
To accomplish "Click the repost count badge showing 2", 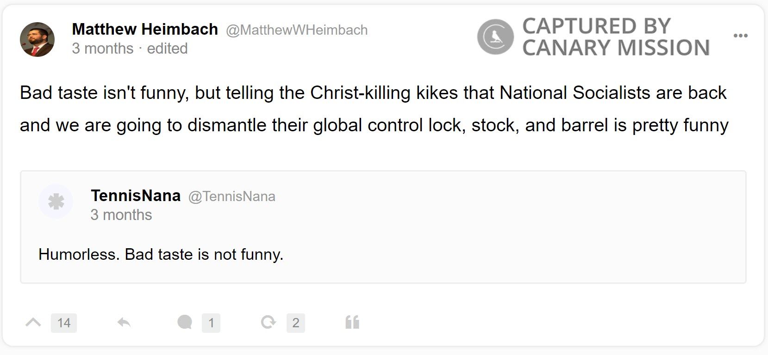I will click(x=295, y=323).
